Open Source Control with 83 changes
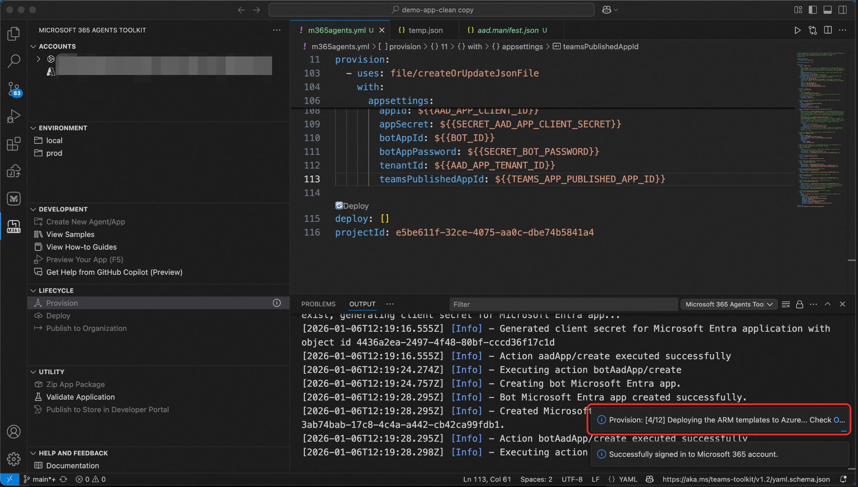The height and width of the screenshot is (487, 858). coord(14,89)
